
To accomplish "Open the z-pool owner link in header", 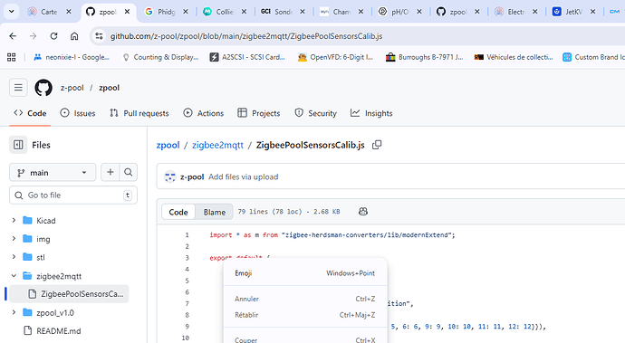I will 72,88.
